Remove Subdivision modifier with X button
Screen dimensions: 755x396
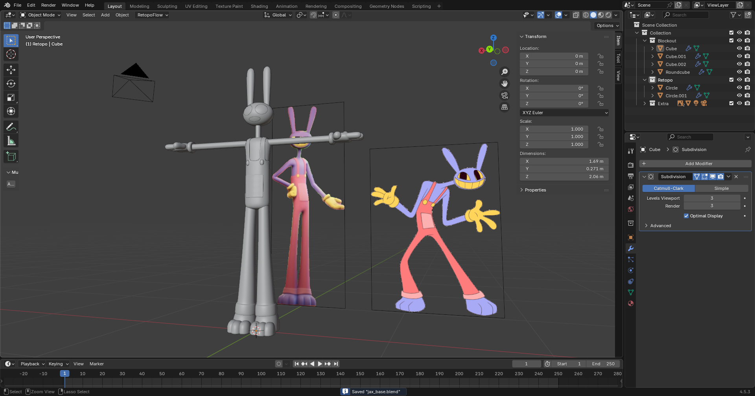click(x=736, y=177)
